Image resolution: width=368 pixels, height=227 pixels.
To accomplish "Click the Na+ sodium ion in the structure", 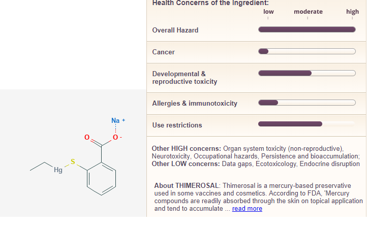I will [x=117, y=121].
